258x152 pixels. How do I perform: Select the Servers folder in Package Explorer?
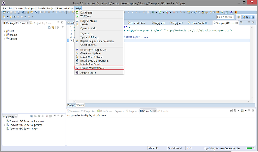(12, 39)
